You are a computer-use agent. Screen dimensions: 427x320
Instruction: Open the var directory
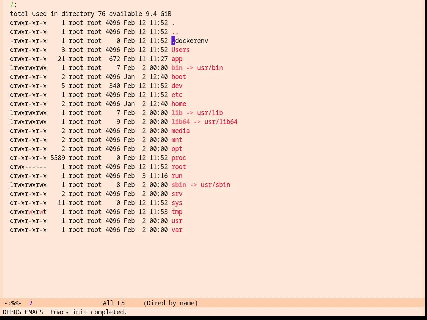tap(177, 230)
